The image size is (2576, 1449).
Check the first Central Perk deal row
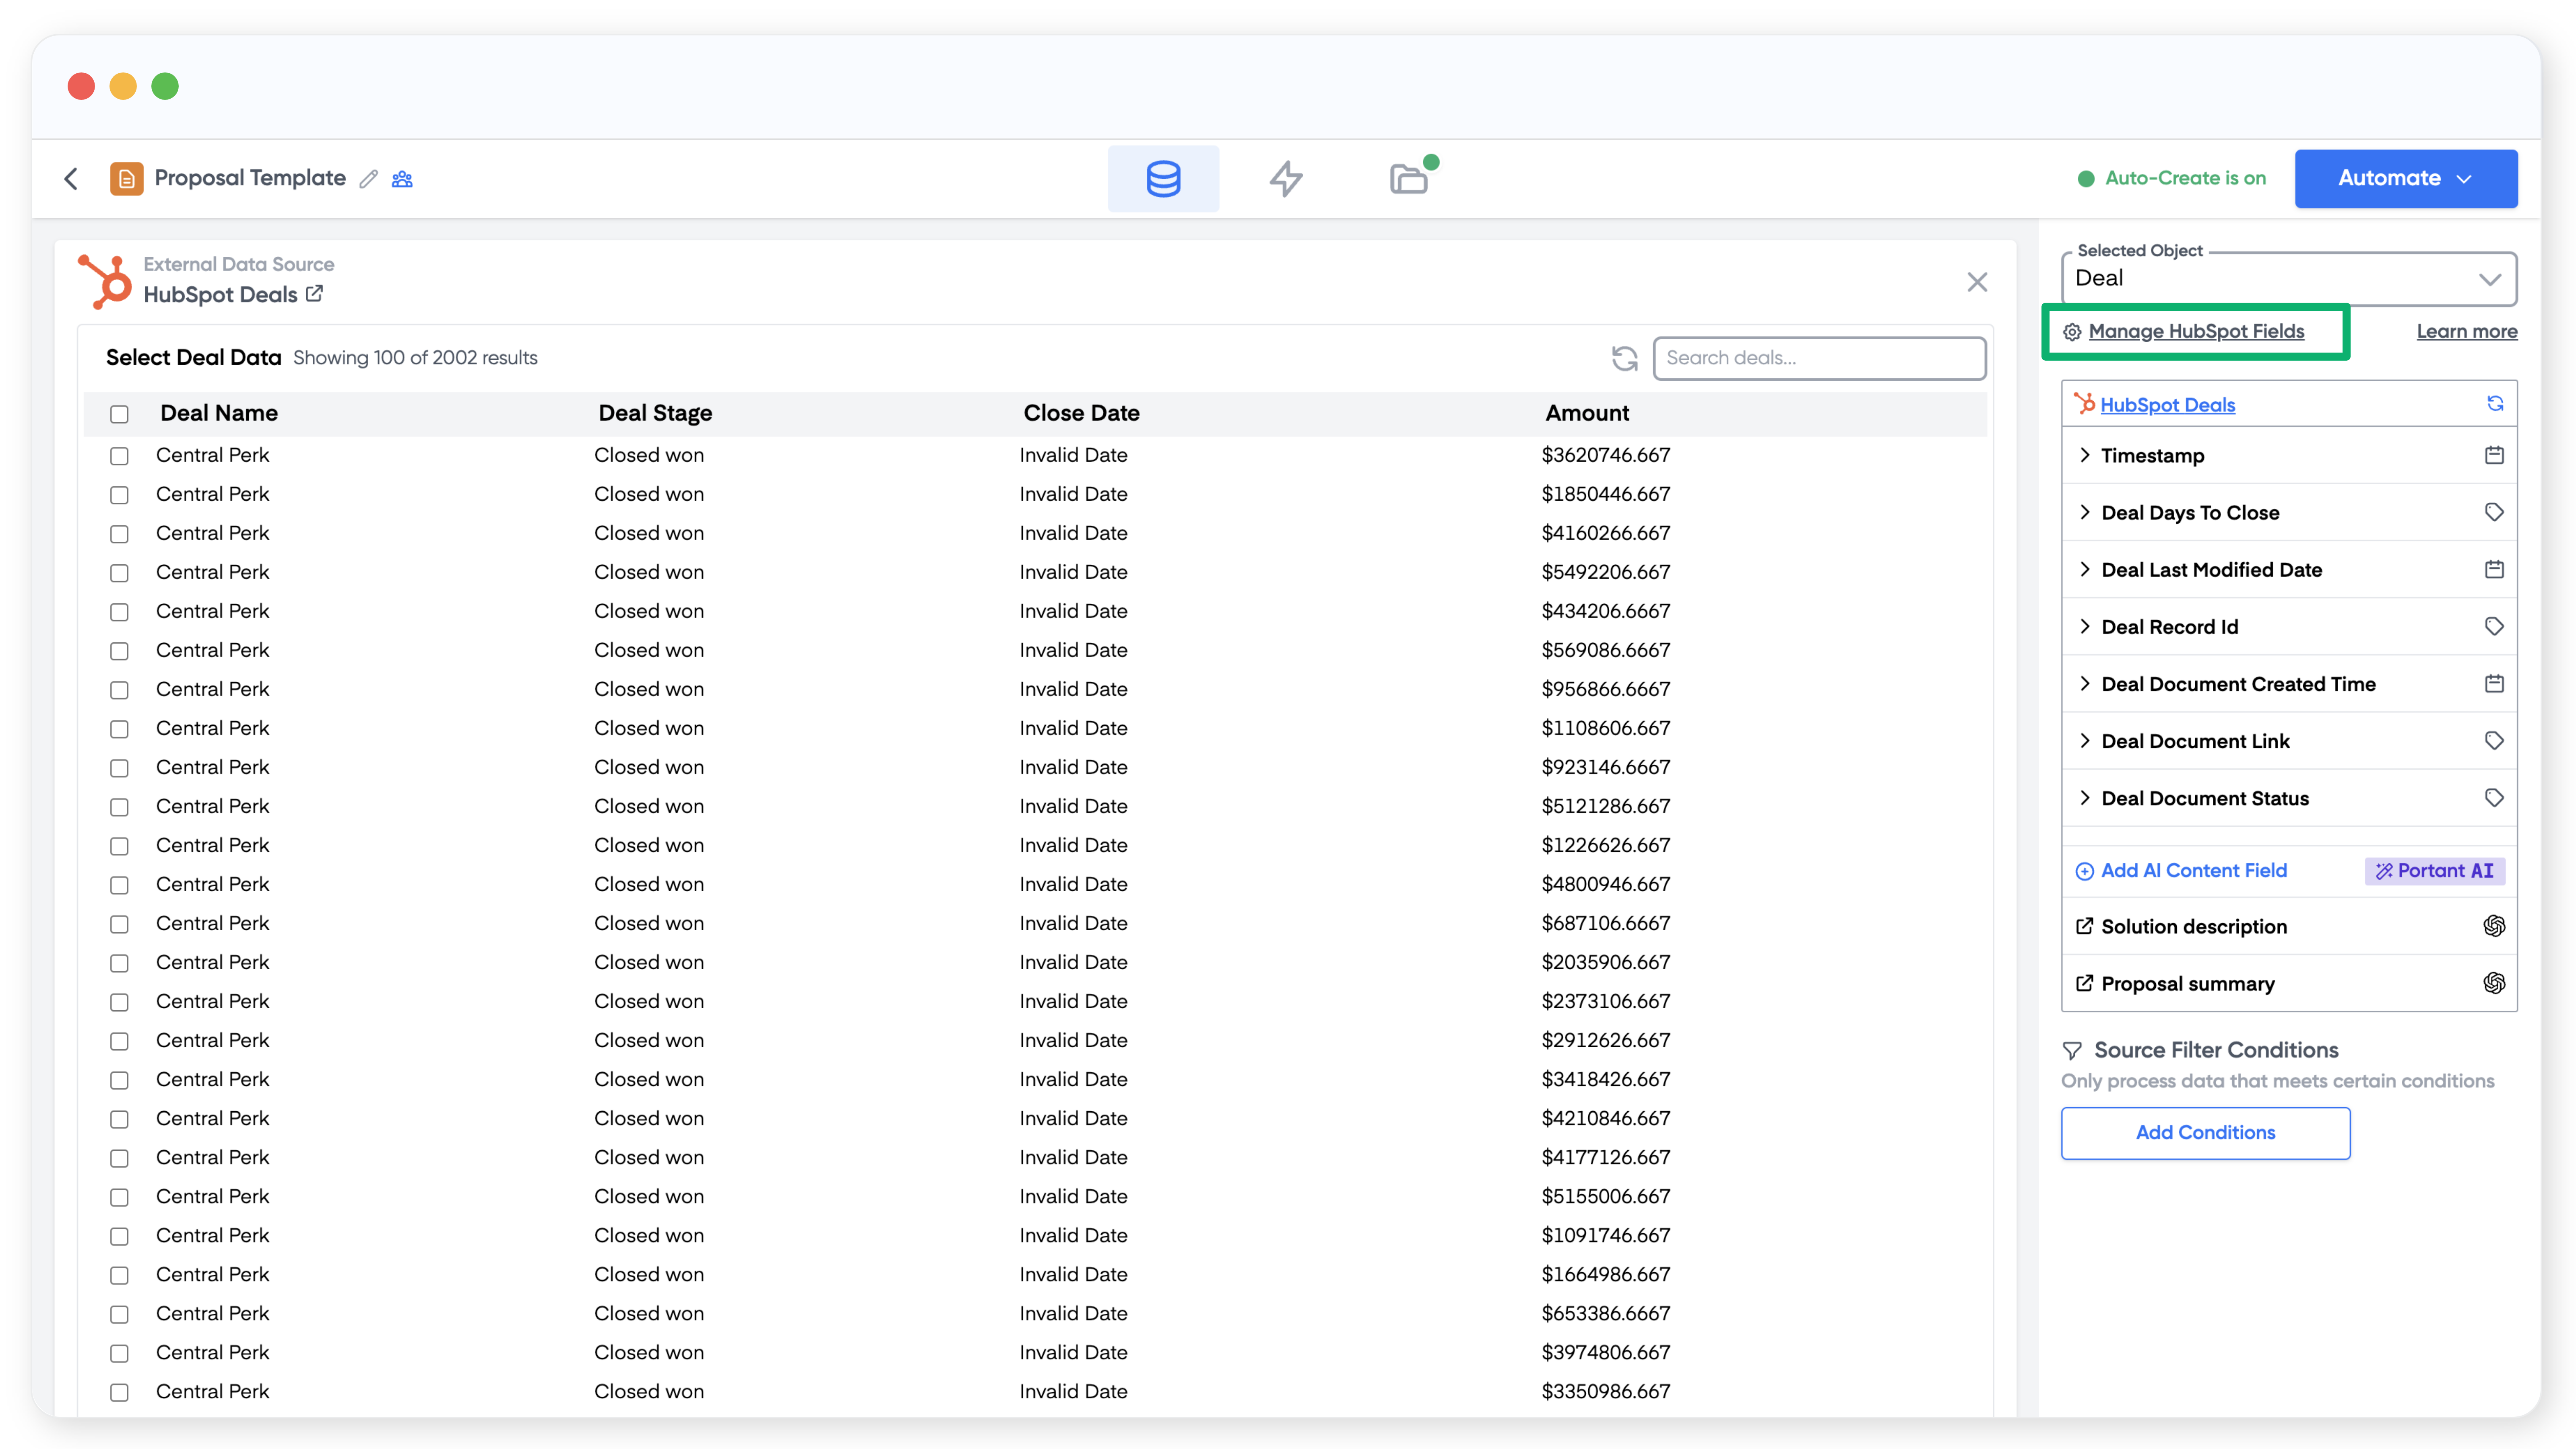[119, 456]
